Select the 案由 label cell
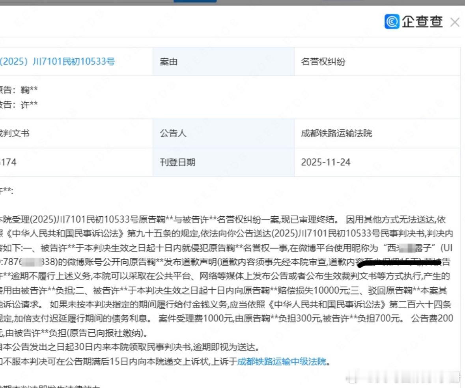Image resolution: width=465 pixels, height=388 pixels. click(224, 62)
